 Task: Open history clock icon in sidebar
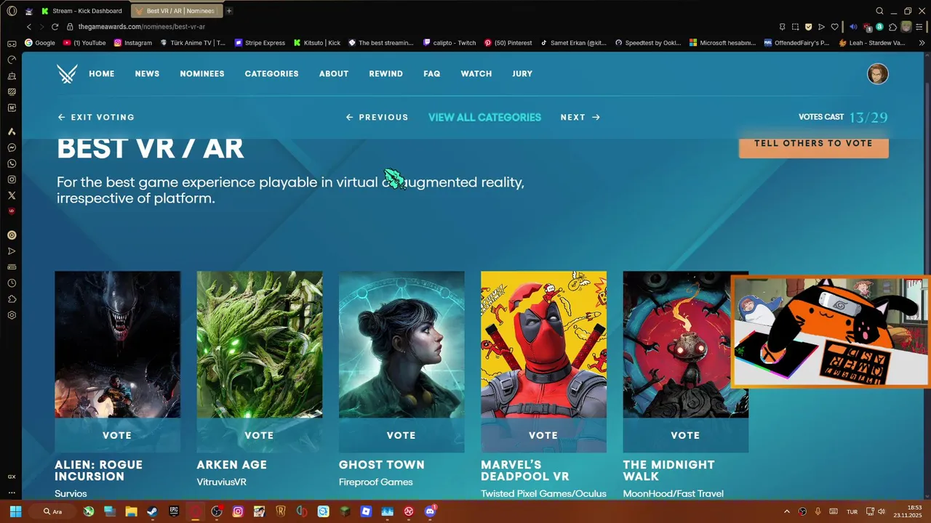coord(12,283)
